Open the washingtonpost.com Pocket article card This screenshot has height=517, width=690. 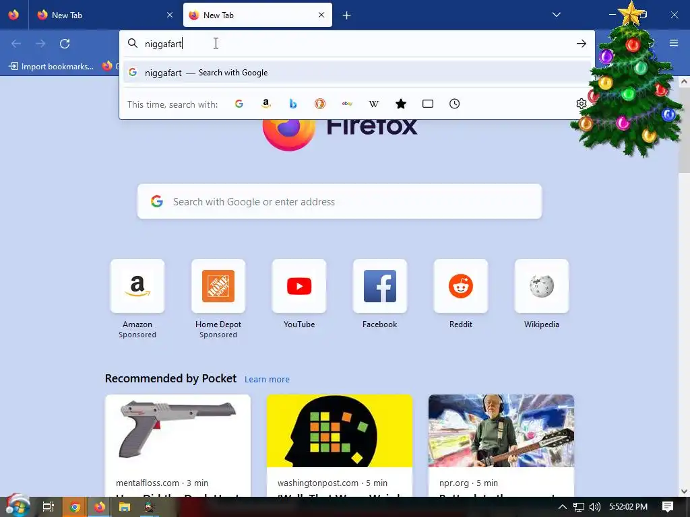pyautogui.click(x=340, y=446)
